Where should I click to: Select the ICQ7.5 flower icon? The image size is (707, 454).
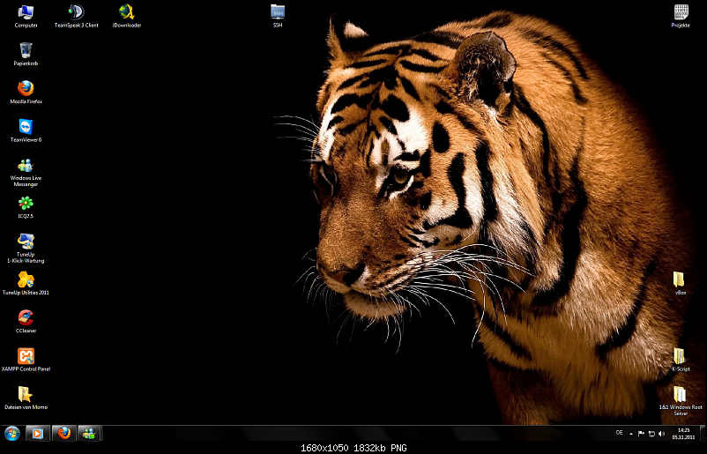point(26,207)
